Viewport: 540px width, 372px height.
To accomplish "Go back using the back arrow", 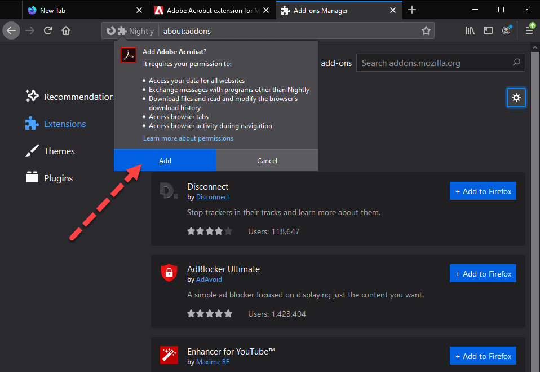I will click(11, 30).
